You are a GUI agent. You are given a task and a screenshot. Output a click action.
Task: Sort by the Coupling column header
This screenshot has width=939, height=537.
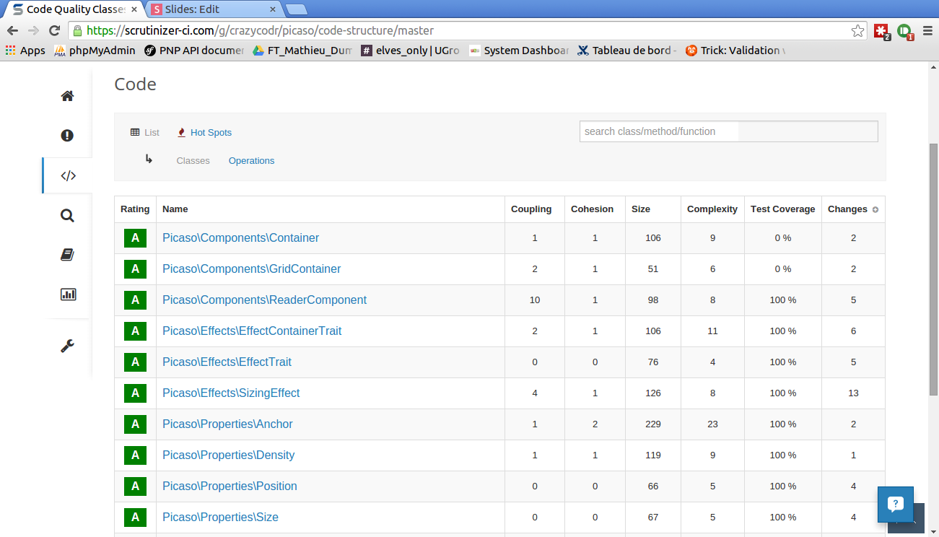(531, 209)
